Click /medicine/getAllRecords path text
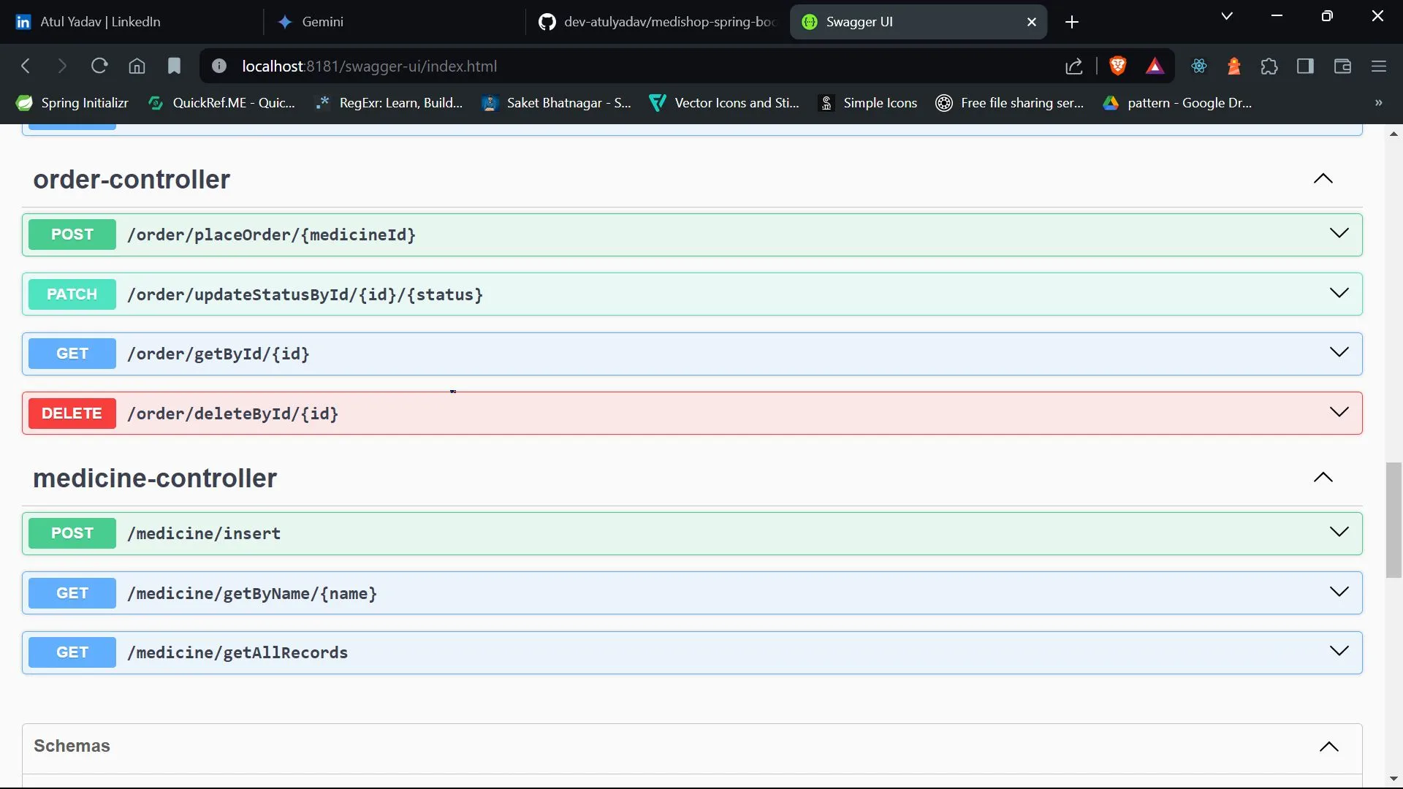Viewport: 1403px width, 789px height. click(237, 653)
